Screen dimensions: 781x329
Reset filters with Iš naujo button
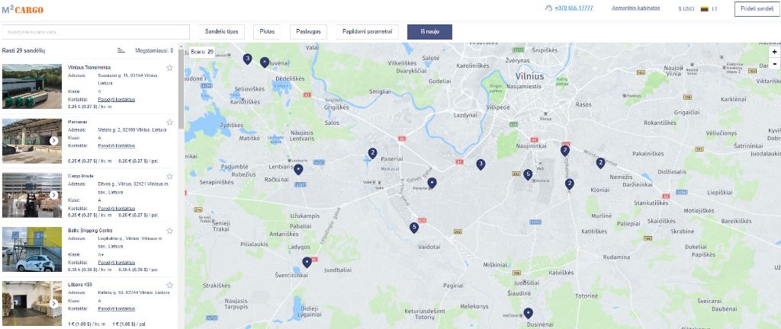[429, 32]
